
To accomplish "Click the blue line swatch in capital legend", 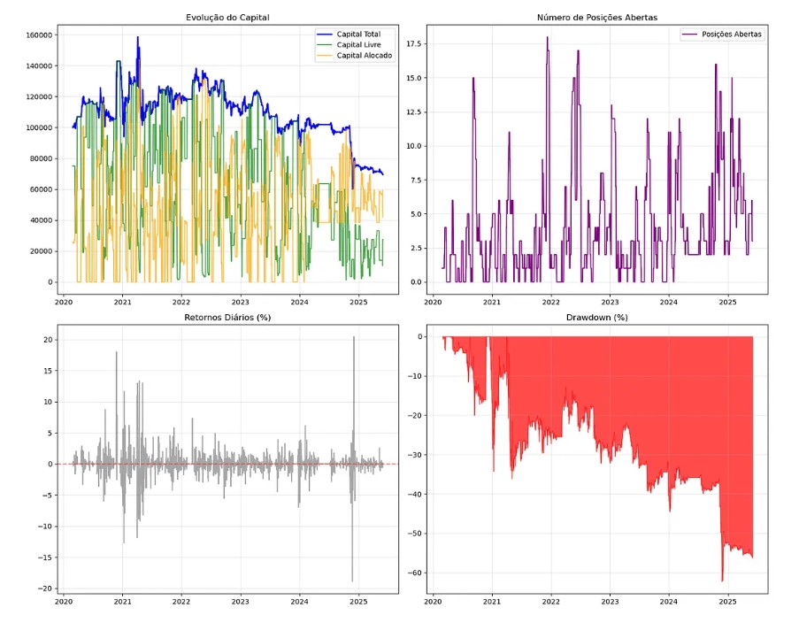I will pyautogui.click(x=325, y=35).
